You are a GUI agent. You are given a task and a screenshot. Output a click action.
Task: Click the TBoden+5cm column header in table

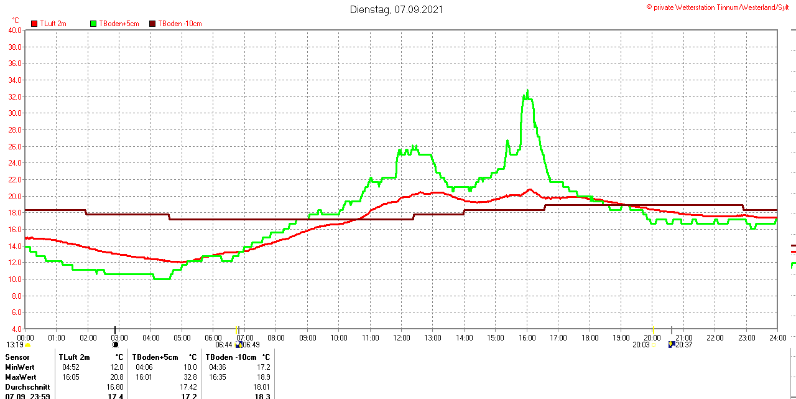tap(155, 357)
